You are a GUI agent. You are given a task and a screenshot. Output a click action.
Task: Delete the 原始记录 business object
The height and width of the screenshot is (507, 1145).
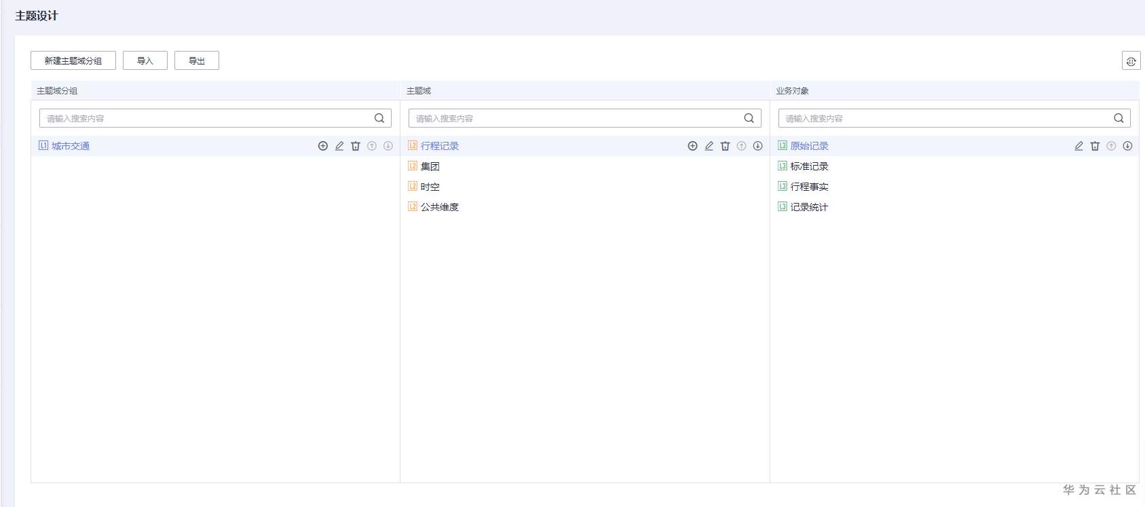[1095, 146]
